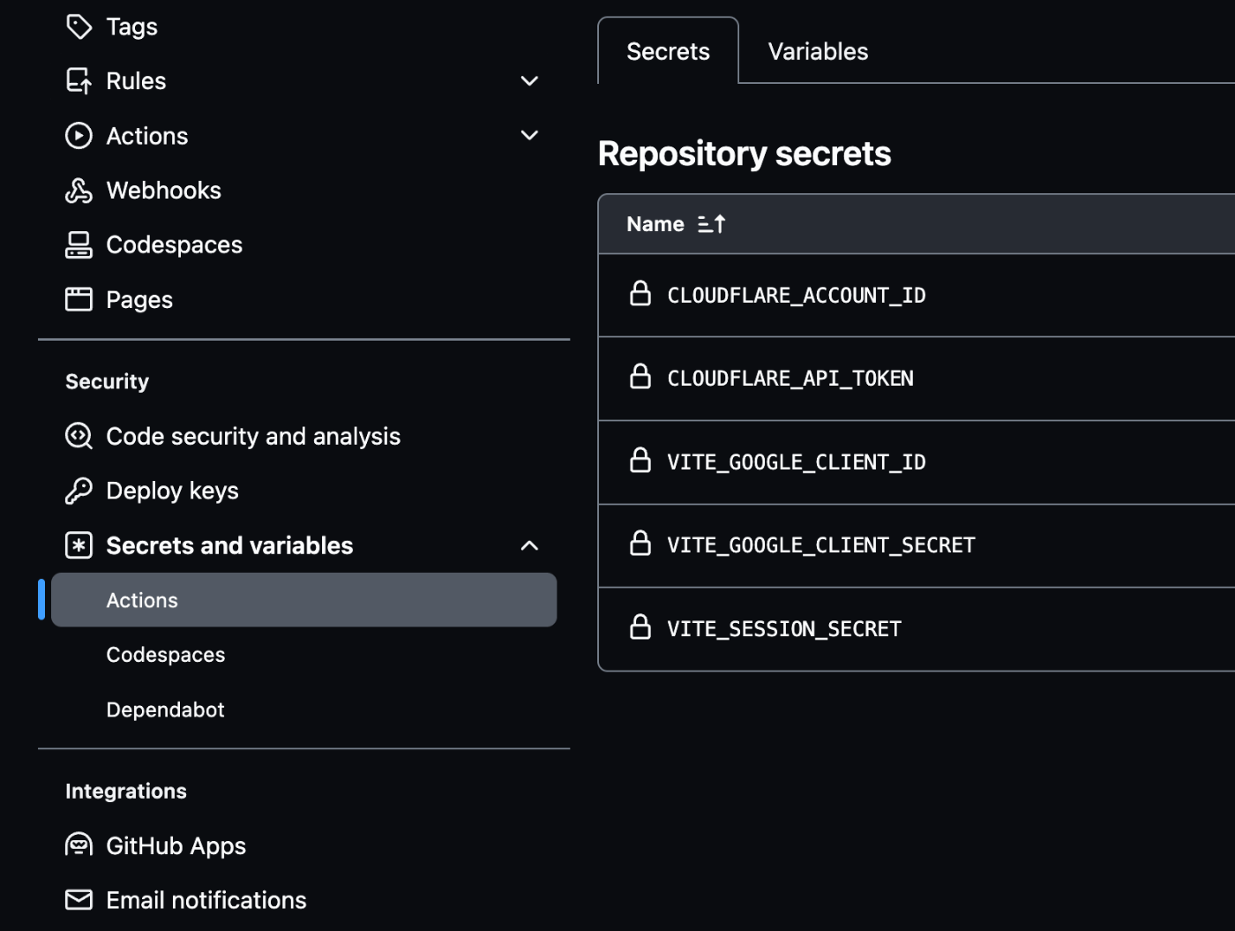Click the Tags label icon in sidebar
This screenshot has height=931, width=1235.
click(79, 26)
